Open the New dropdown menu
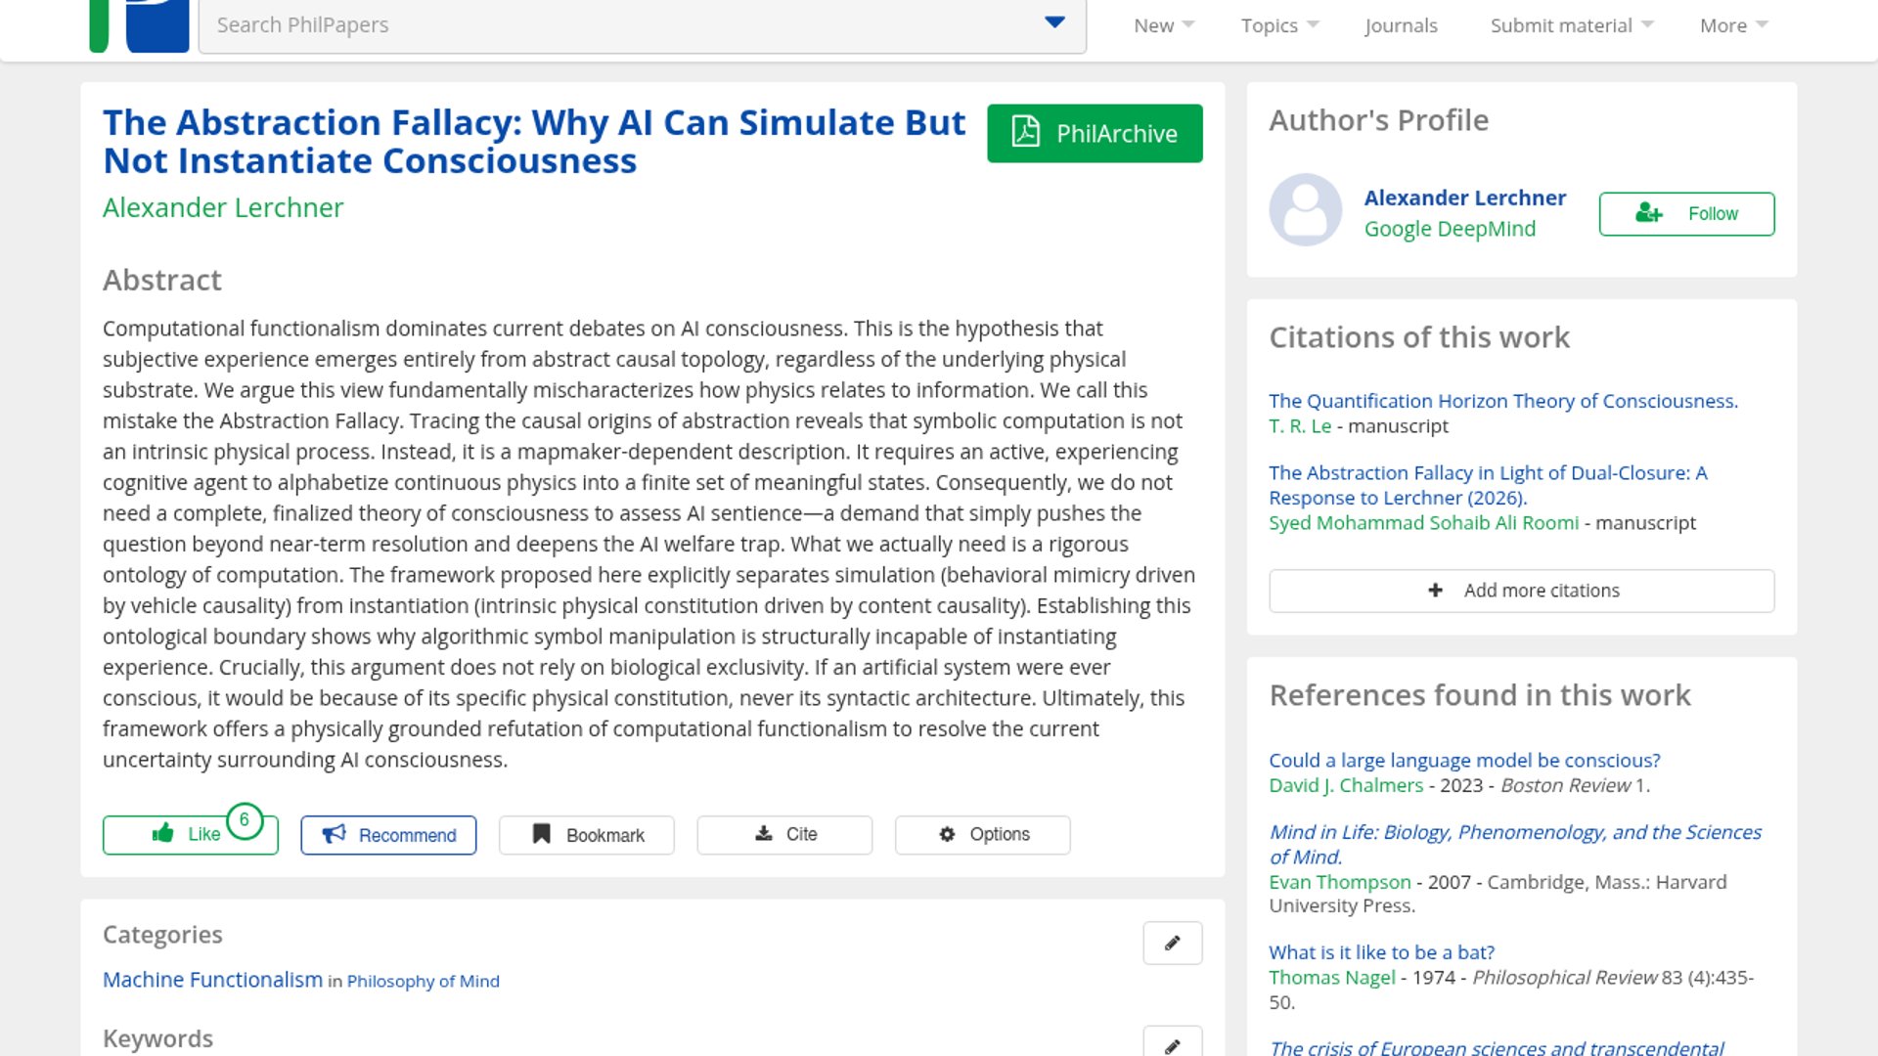 tap(1163, 25)
